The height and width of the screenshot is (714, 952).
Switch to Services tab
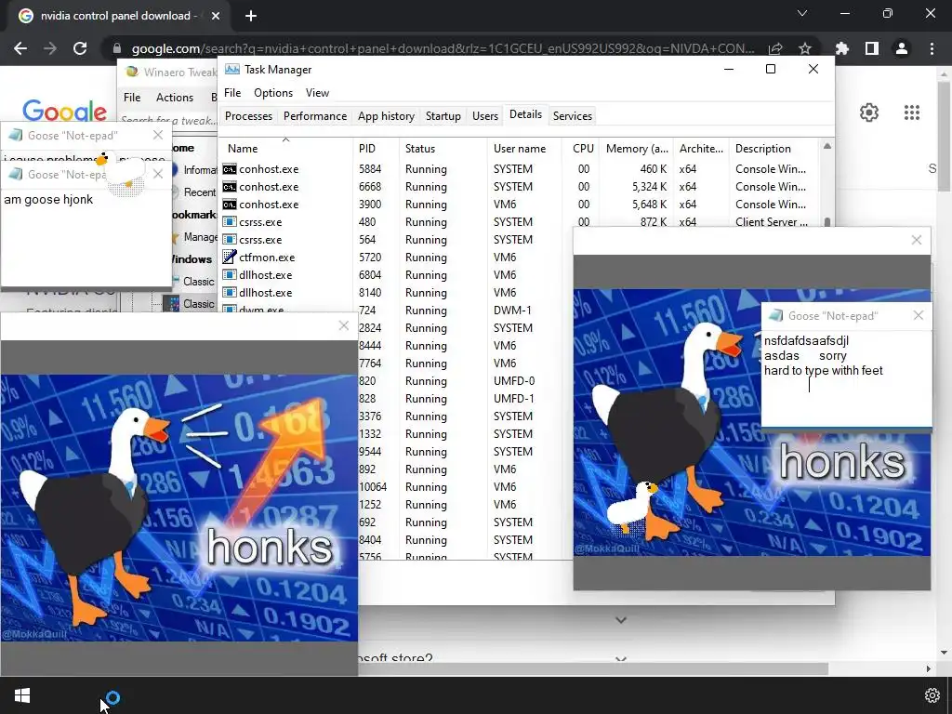click(573, 116)
